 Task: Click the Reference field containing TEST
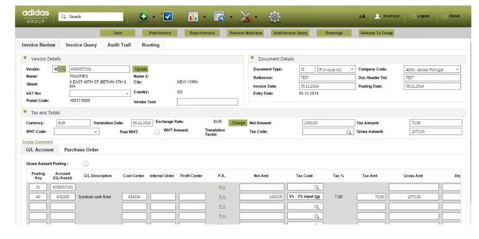click(x=327, y=78)
